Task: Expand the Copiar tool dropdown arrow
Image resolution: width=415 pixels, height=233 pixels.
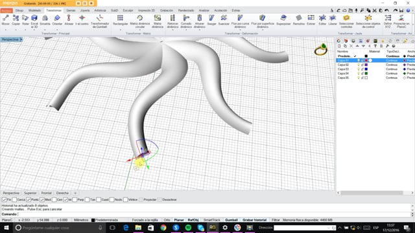Action: pyautogui.click(x=16, y=30)
